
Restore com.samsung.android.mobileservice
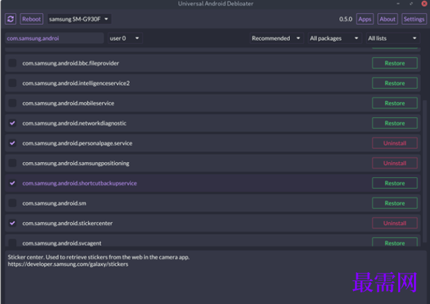[x=395, y=103]
